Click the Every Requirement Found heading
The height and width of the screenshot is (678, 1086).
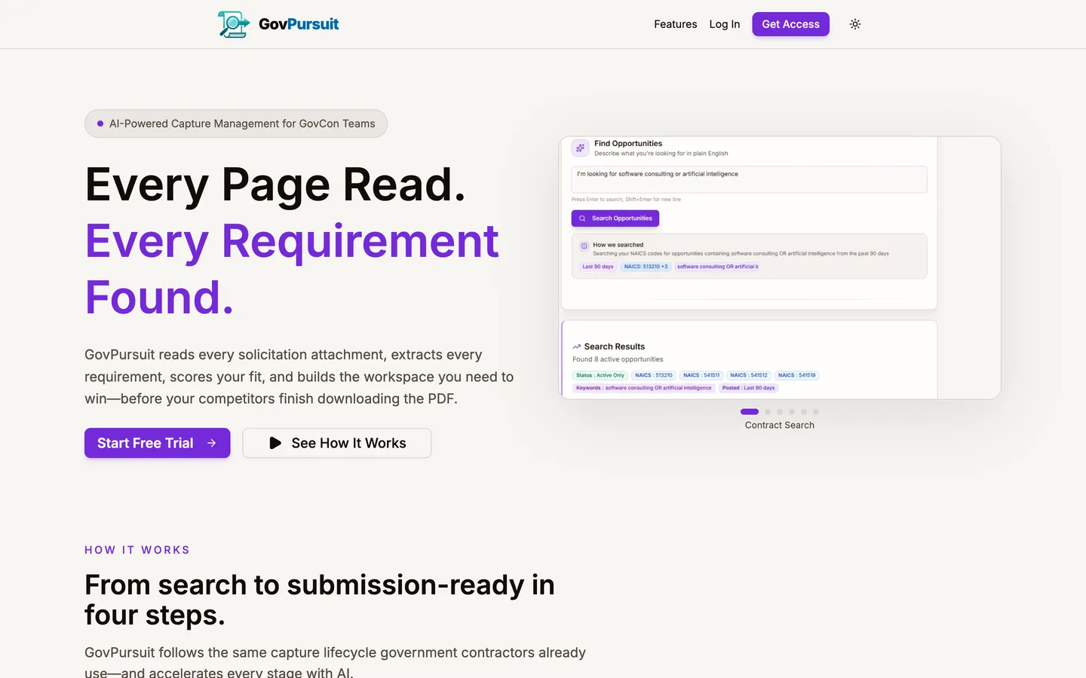tap(292, 270)
